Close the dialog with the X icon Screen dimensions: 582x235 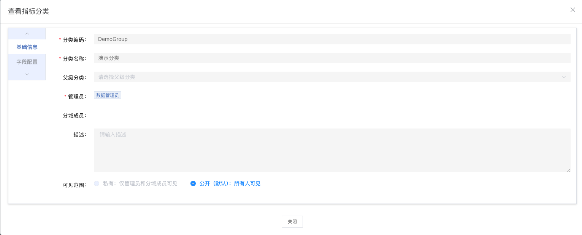pyautogui.click(x=572, y=10)
